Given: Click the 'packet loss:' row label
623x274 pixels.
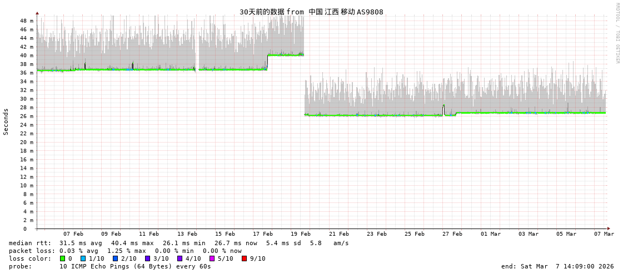Looking at the screenshot, I should pyautogui.click(x=32, y=251).
